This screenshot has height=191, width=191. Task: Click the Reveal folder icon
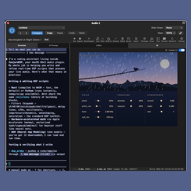129,39
